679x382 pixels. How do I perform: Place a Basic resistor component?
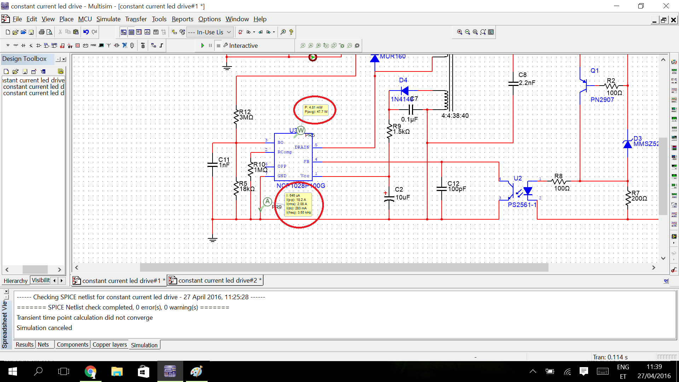(x=16, y=46)
